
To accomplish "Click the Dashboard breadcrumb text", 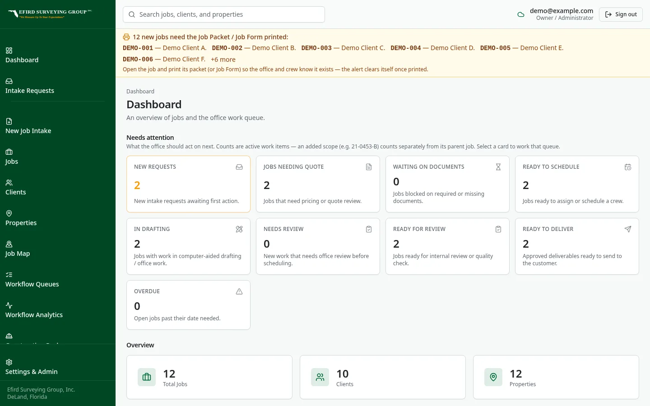I will (x=140, y=92).
